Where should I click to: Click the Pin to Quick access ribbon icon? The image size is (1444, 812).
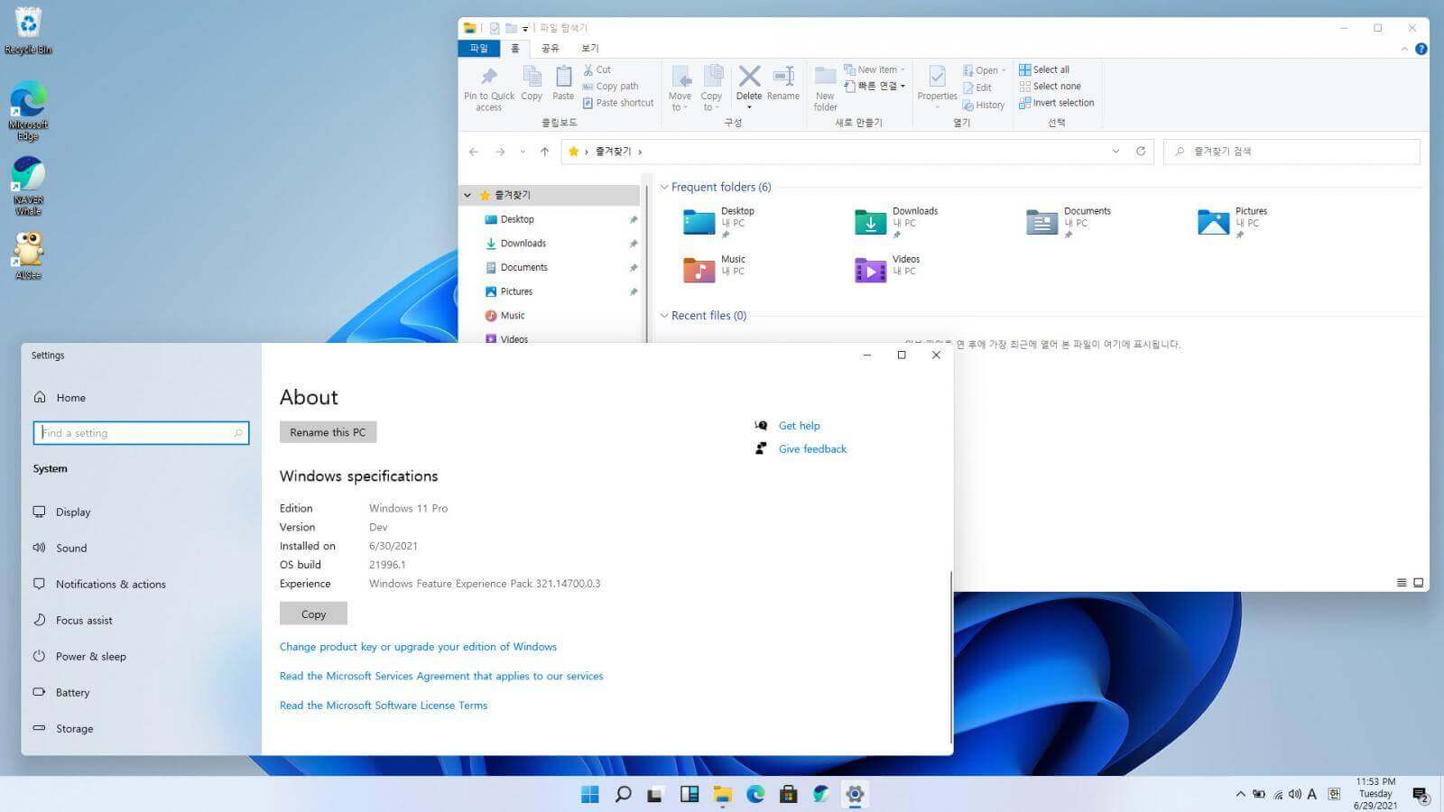(x=489, y=77)
